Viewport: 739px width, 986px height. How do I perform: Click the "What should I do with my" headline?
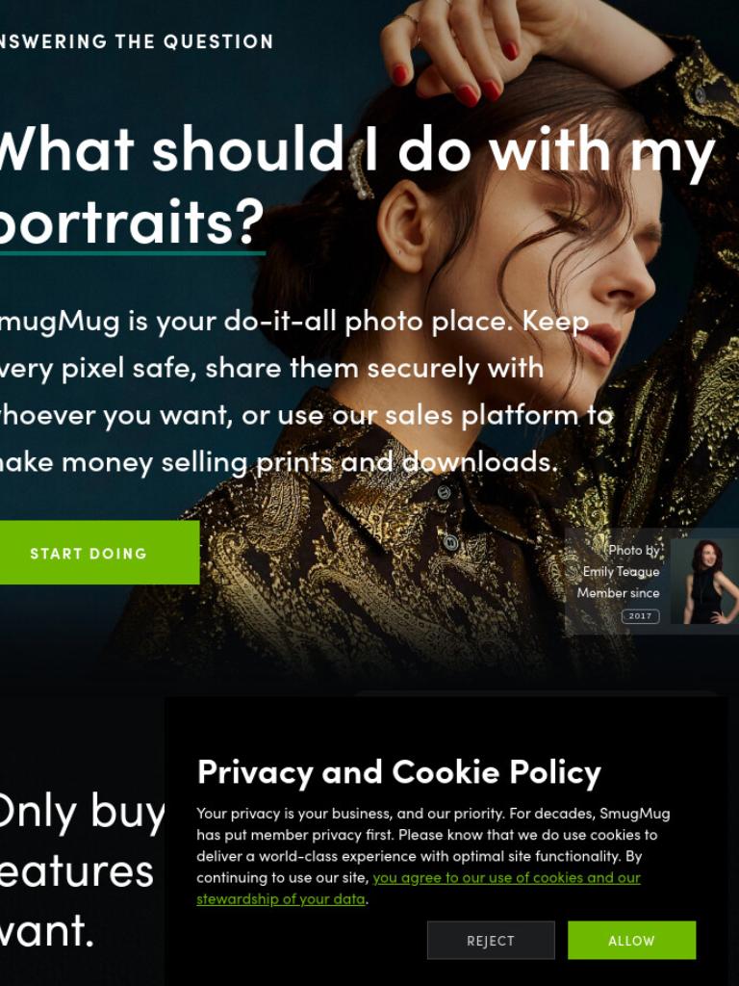click(357, 151)
